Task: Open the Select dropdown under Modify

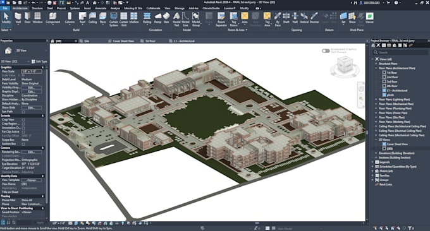Action: 6,30
